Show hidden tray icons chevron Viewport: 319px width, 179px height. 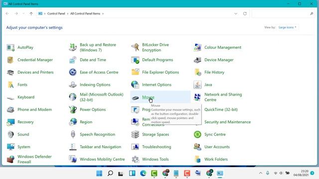coord(261,173)
